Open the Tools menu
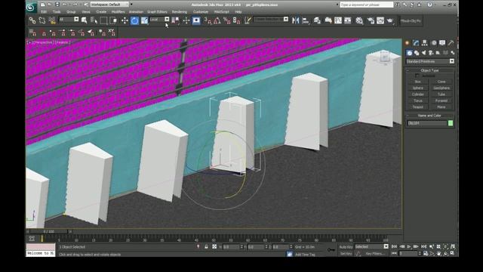This screenshot has height=272, width=483. [57, 12]
